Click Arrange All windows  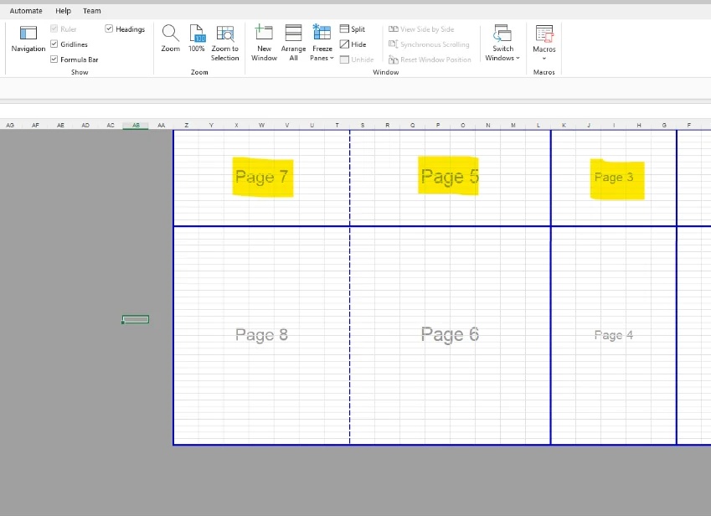[x=293, y=44]
